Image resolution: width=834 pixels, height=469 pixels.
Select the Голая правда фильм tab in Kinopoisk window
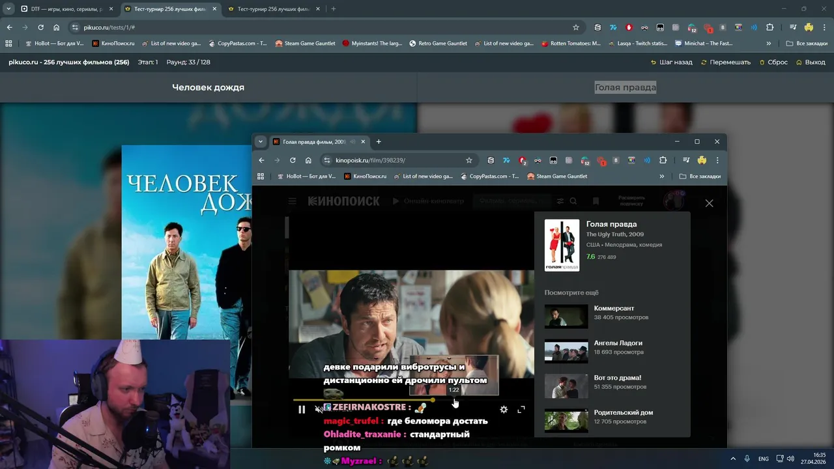point(319,141)
